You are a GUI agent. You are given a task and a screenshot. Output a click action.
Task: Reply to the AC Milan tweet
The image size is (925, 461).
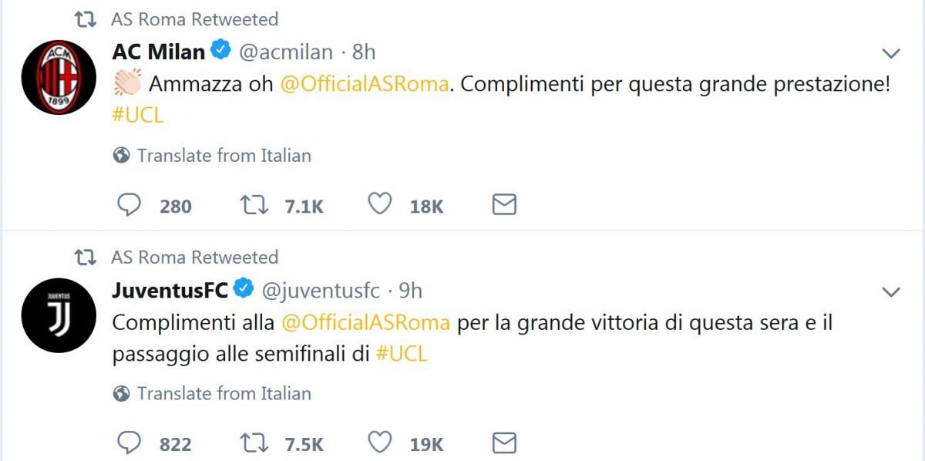pyautogui.click(x=129, y=205)
